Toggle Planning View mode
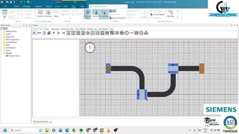 click(x=87, y=14)
